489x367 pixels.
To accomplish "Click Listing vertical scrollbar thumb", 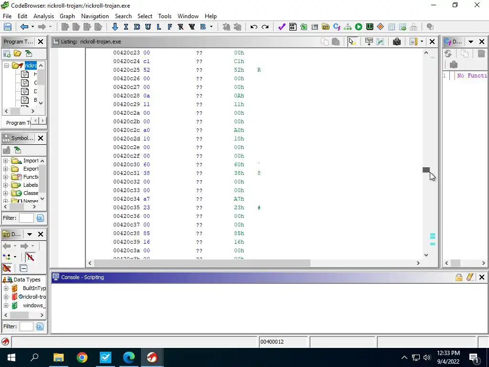I will pyautogui.click(x=426, y=170).
